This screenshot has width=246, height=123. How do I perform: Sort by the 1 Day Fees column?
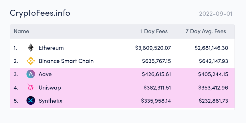click(x=154, y=31)
